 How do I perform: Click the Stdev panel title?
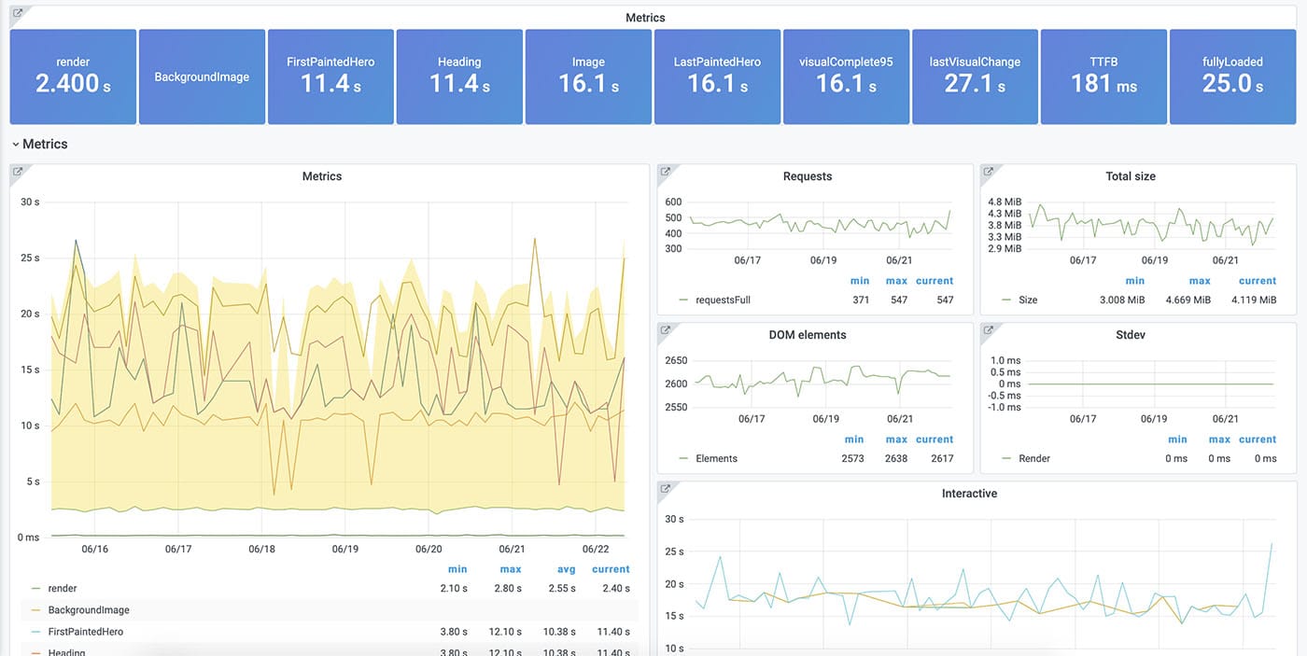pyautogui.click(x=1130, y=334)
